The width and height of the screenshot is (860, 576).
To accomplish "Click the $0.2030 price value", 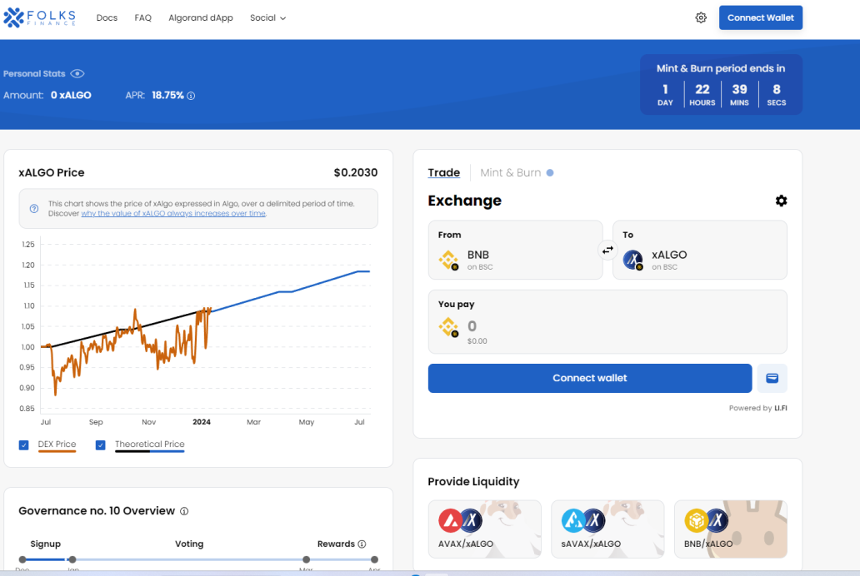I will [355, 172].
